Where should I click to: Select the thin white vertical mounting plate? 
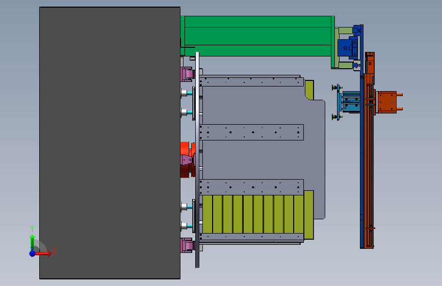click(x=197, y=160)
